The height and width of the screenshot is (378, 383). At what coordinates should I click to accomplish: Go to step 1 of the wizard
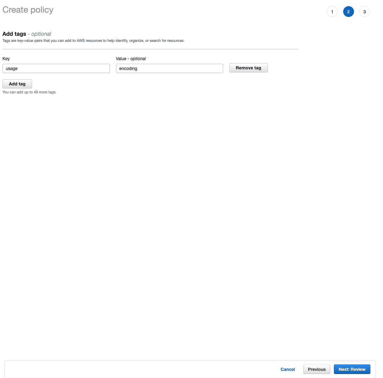[x=332, y=12]
